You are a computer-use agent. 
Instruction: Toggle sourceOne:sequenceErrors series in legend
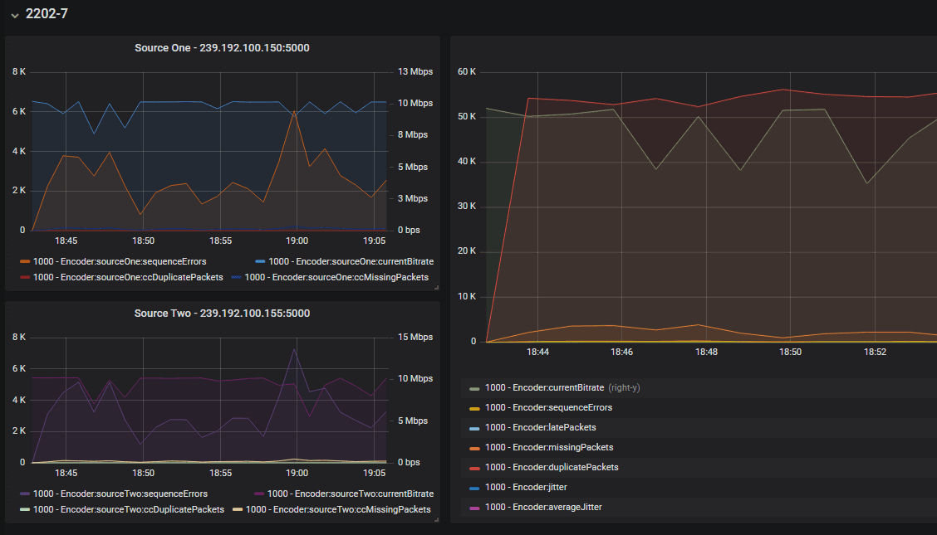[x=120, y=262]
